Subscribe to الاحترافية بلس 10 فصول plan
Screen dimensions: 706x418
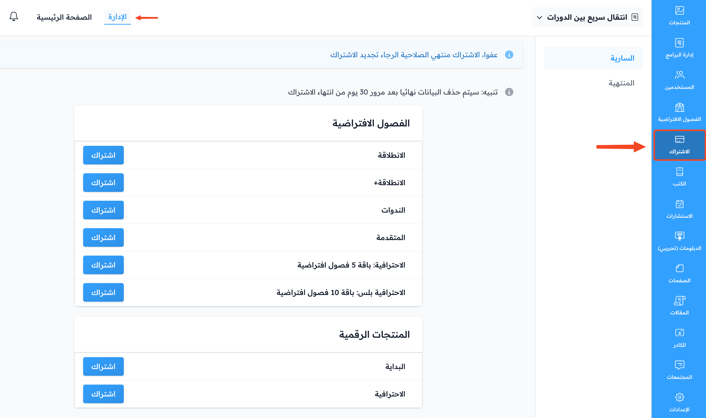pyautogui.click(x=103, y=292)
